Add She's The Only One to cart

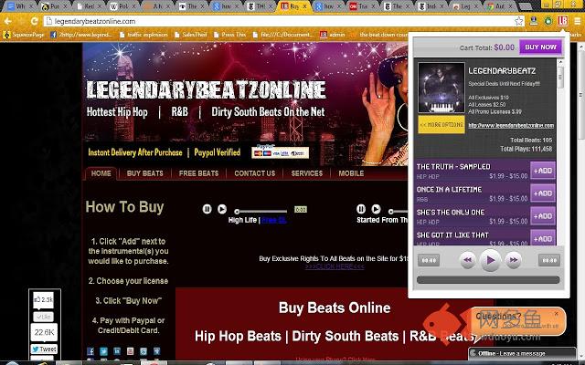(543, 216)
